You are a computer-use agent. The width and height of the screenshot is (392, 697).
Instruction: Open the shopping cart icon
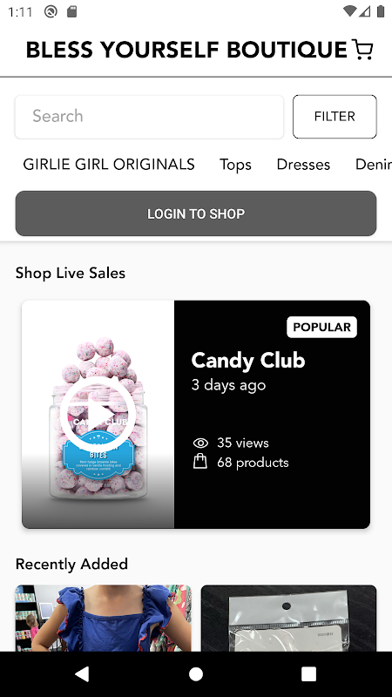[362, 50]
